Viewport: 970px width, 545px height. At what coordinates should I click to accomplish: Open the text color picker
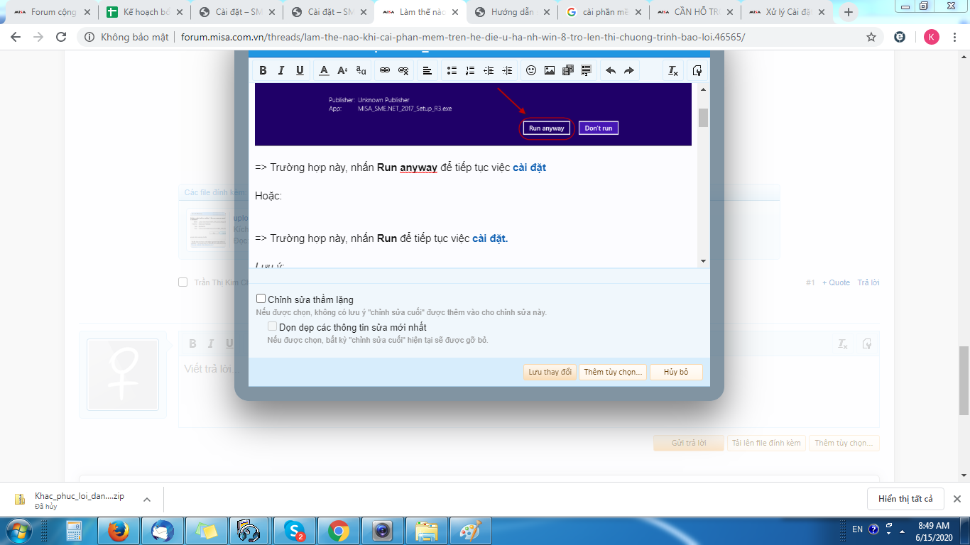click(324, 70)
